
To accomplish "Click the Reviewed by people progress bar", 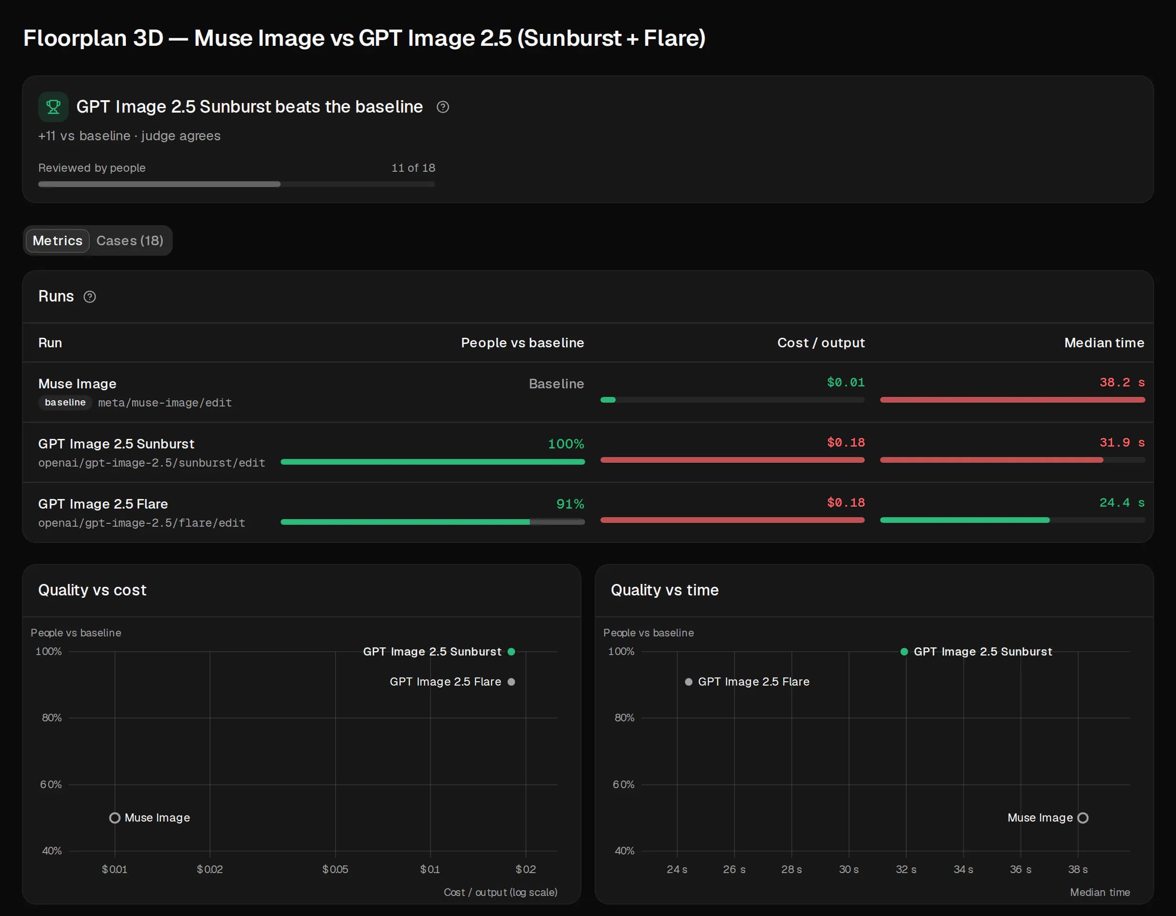I will coord(236,184).
